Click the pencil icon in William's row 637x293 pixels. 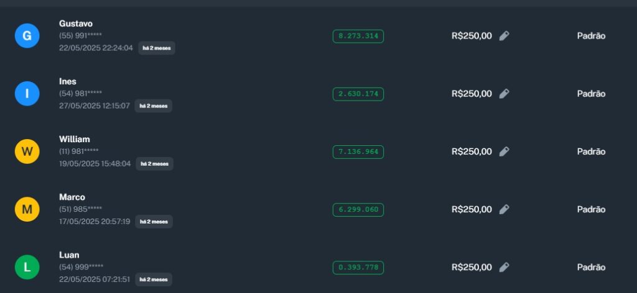(x=504, y=151)
